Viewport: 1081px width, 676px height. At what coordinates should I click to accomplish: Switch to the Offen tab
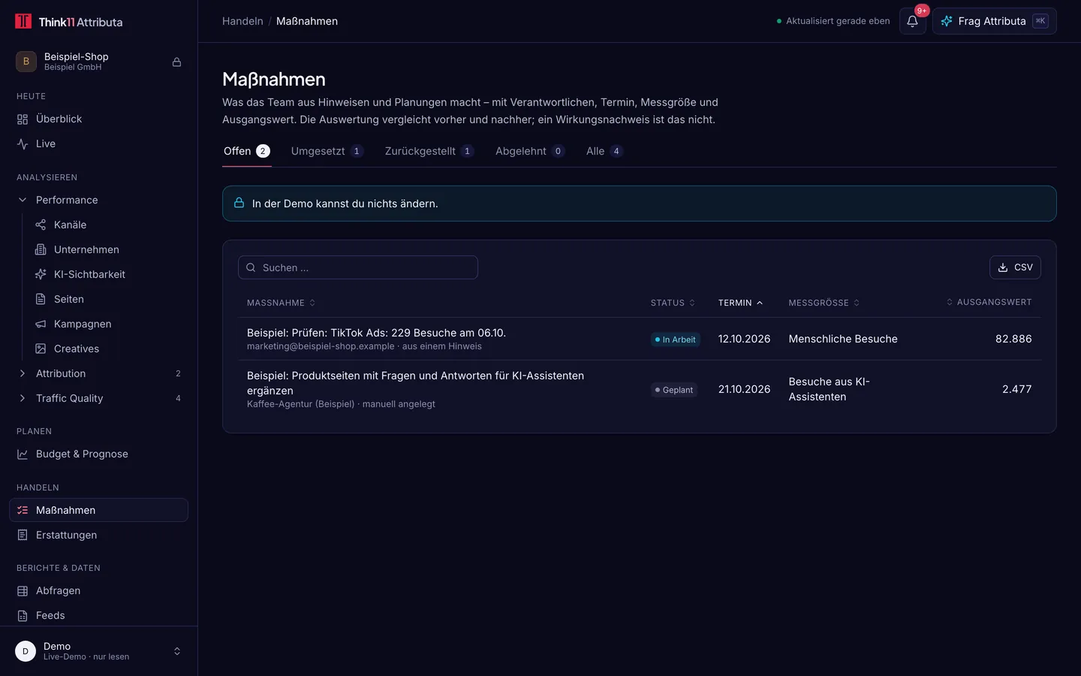coord(247,151)
